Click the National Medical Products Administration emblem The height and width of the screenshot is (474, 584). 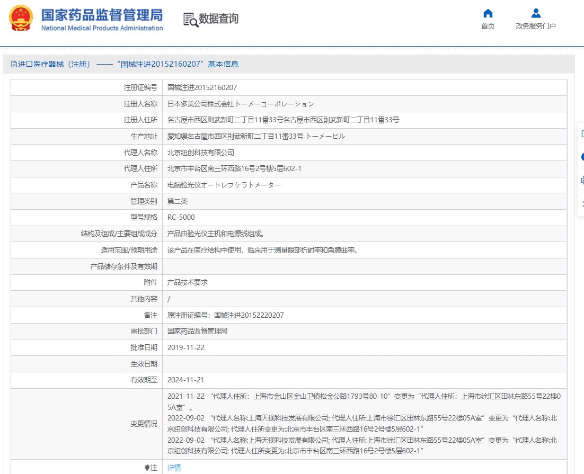21,18
